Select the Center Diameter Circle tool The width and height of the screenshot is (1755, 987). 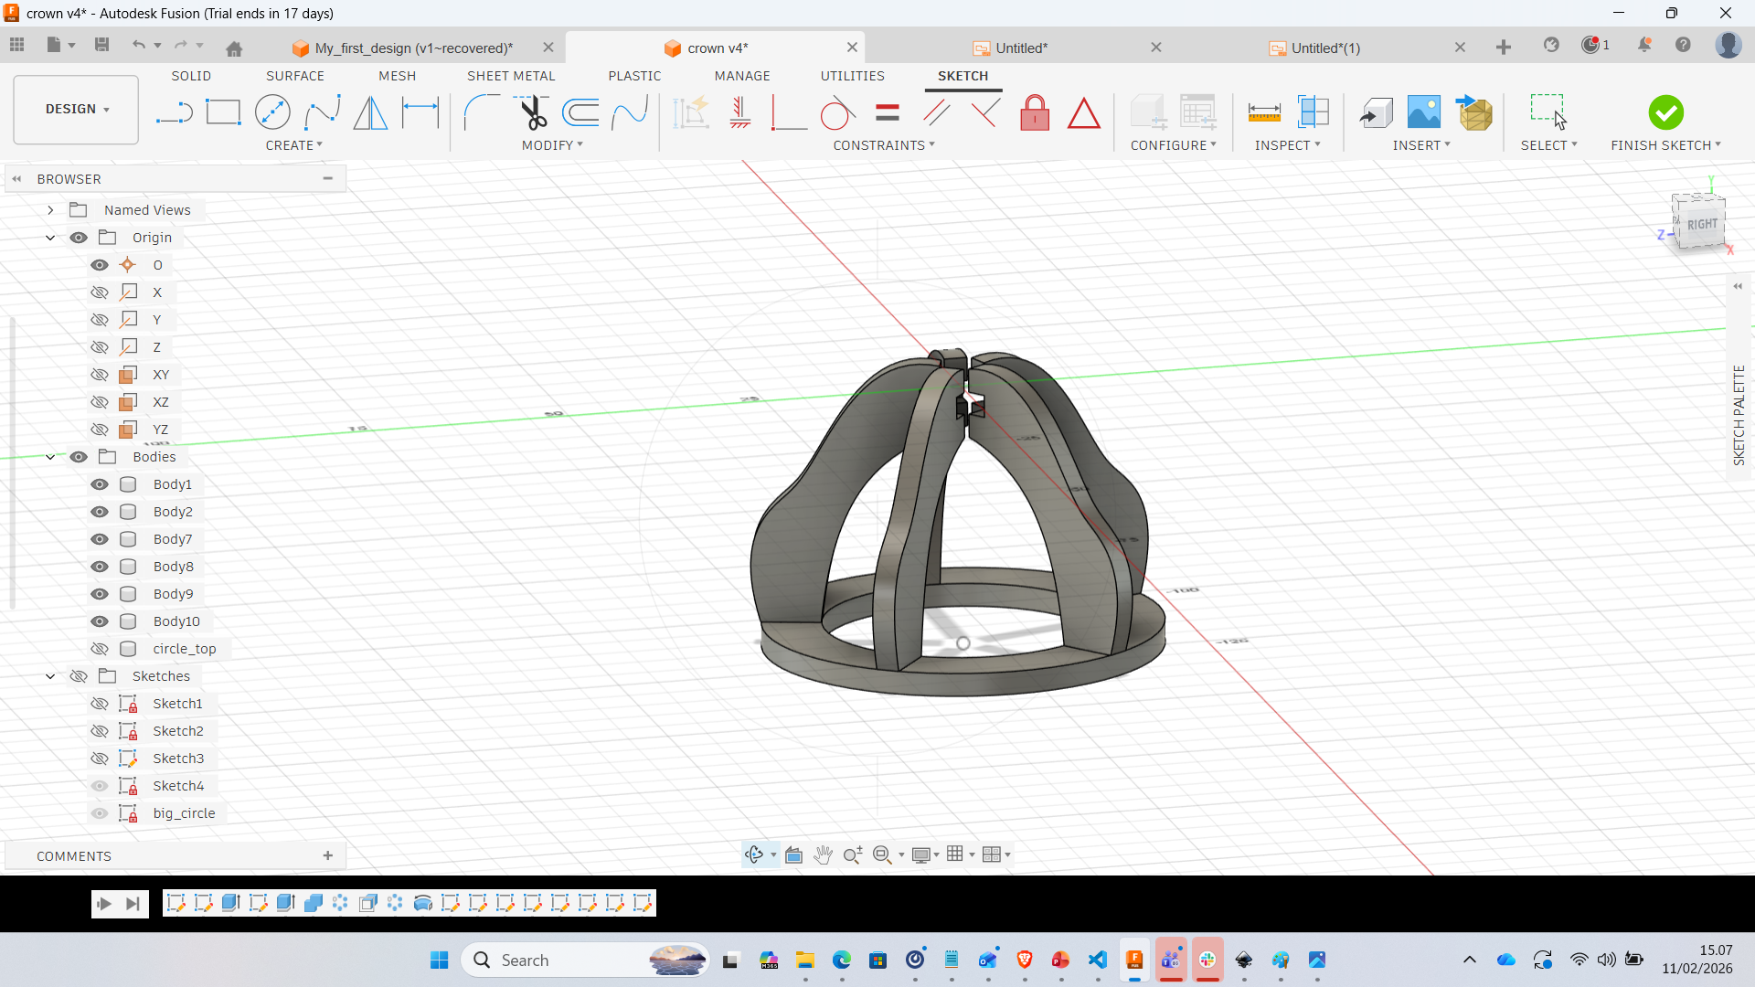[272, 113]
